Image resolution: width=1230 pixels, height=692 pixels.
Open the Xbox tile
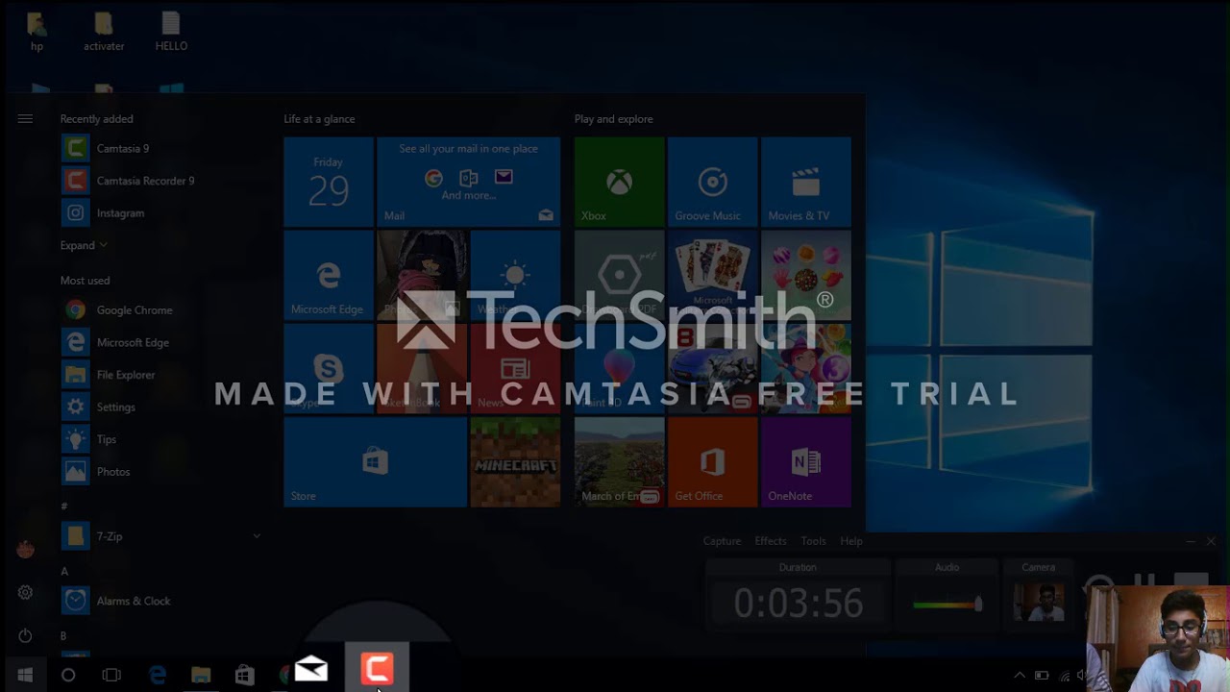[x=620, y=182]
